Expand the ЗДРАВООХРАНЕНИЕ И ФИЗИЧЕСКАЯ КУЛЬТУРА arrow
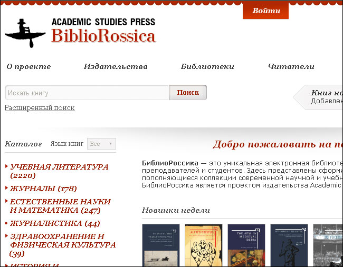The height and width of the screenshot is (267, 343). [x=6, y=235]
